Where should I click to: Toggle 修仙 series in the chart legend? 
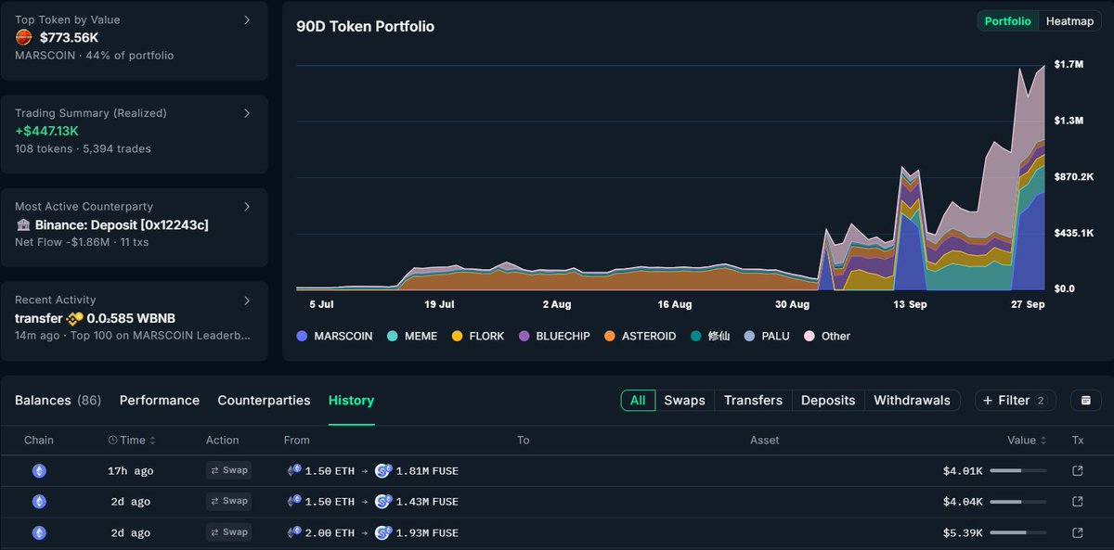(x=710, y=336)
